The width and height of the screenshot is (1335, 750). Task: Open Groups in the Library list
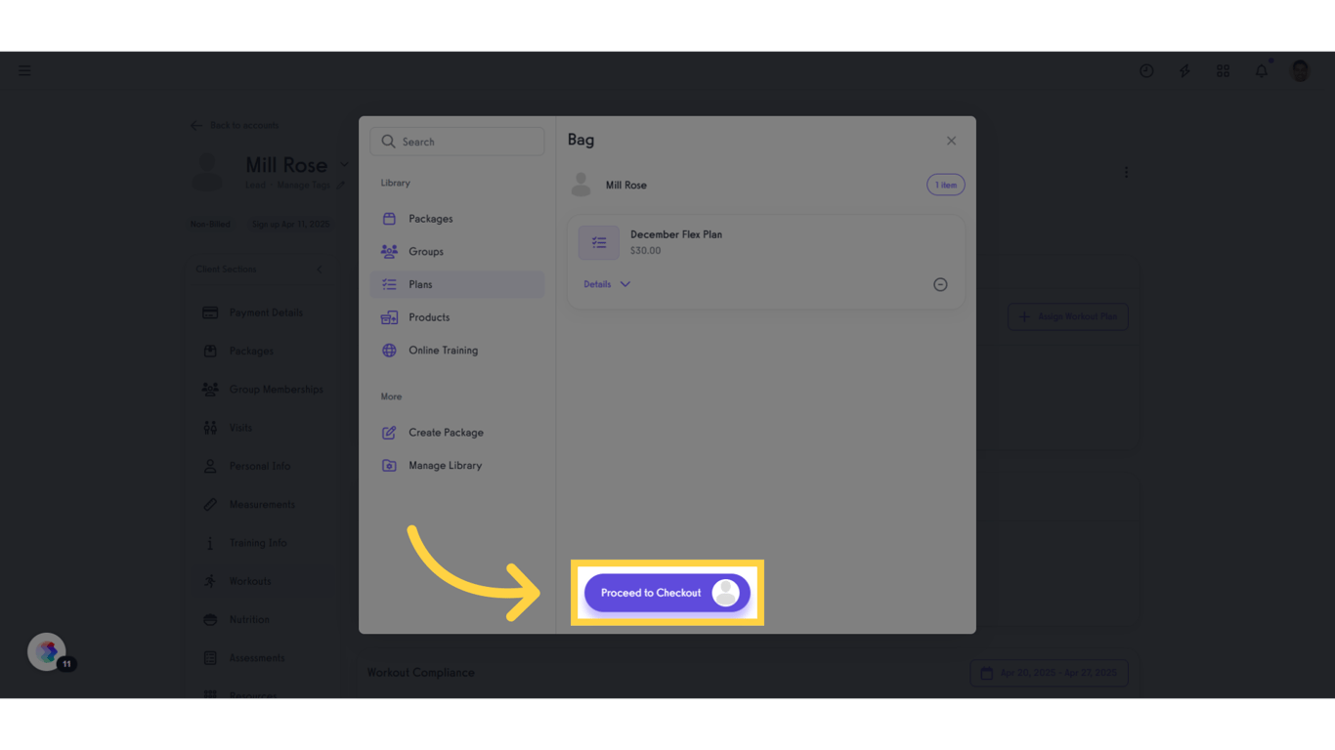[x=456, y=252]
